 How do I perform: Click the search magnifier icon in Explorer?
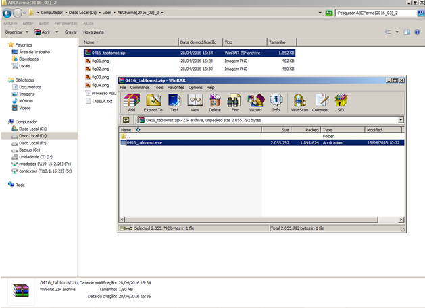(x=421, y=13)
